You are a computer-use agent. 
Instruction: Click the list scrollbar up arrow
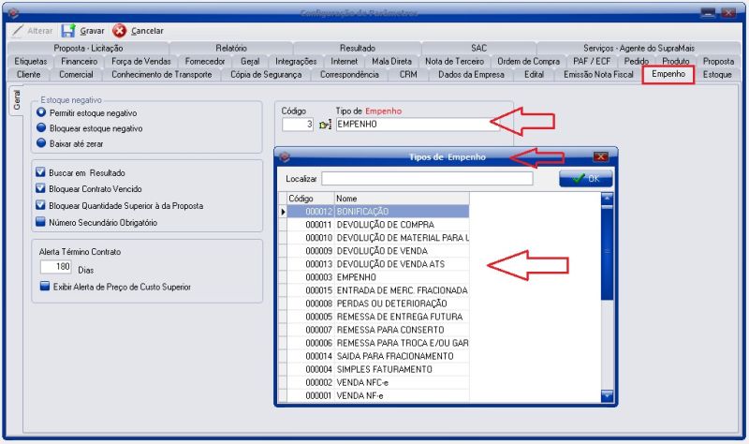point(607,198)
